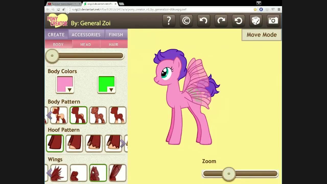Close the deviantart browser tab
The image size is (327, 184).
pyautogui.click(x=115, y=4)
